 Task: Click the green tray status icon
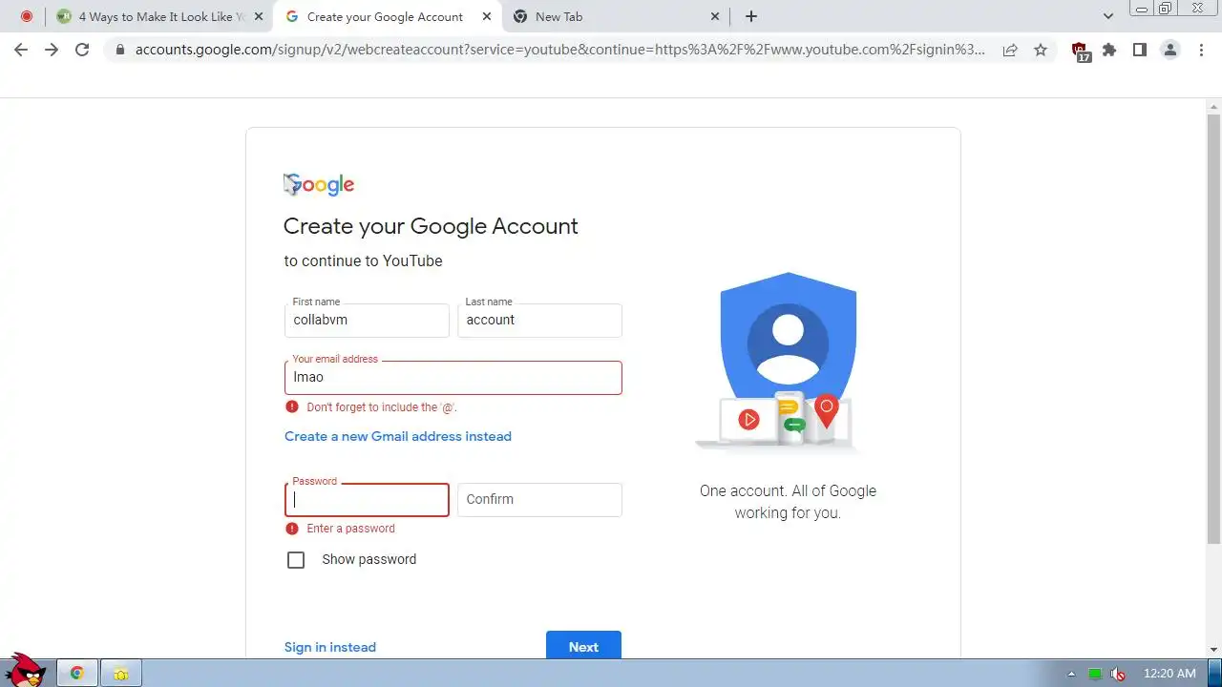pyautogui.click(x=1095, y=674)
